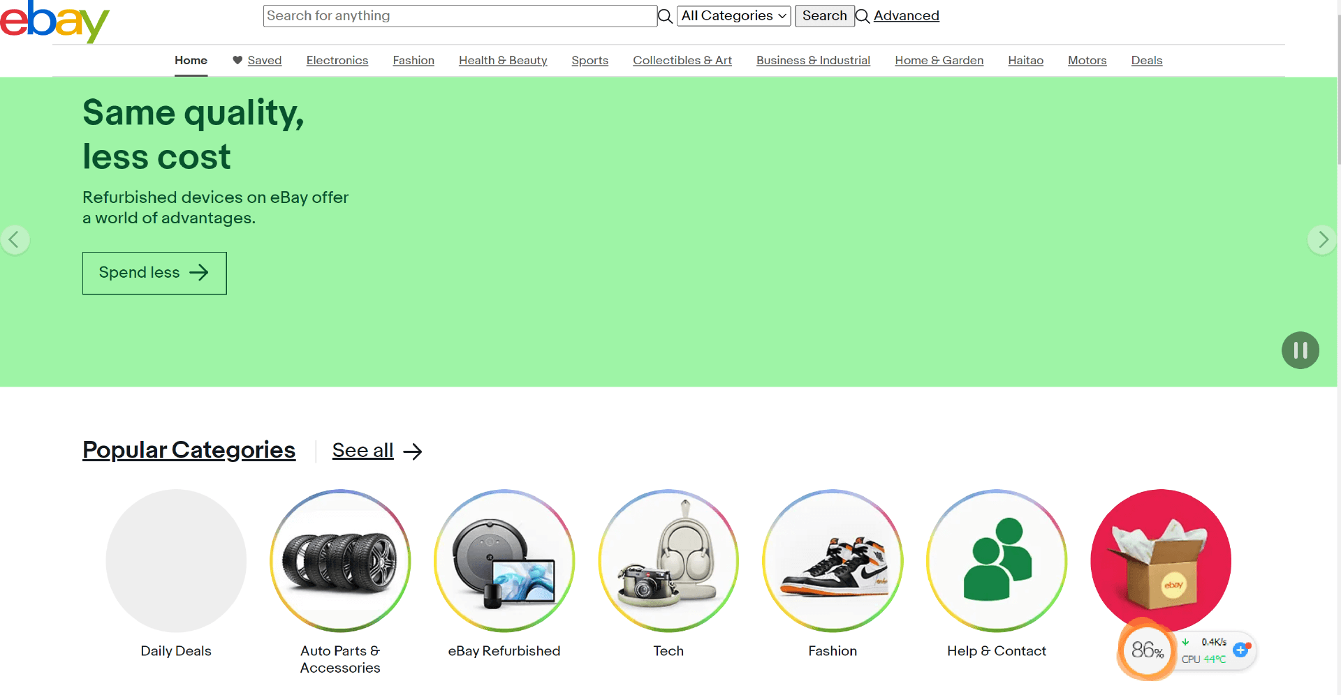Open the Help & Contact people icon
Image resolution: width=1341 pixels, height=695 pixels.
tap(997, 561)
